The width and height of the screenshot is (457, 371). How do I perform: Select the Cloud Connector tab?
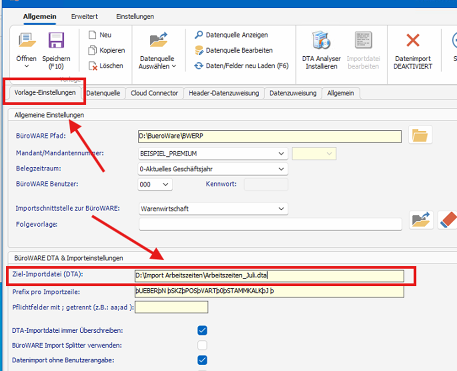154,93
